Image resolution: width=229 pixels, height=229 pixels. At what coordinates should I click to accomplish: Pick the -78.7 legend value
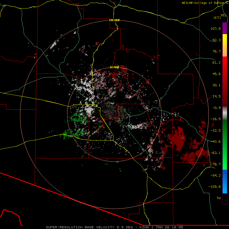216,164
